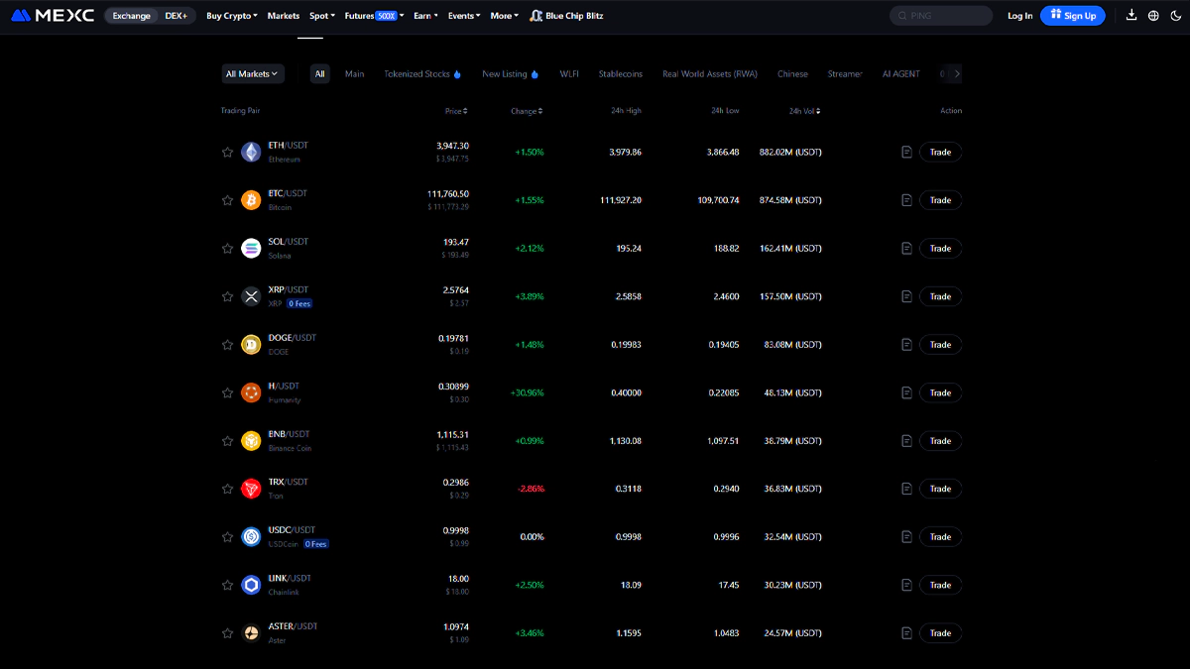Click the globe language icon
This screenshot has height=669, width=1190.
(x=1153, y=16)
